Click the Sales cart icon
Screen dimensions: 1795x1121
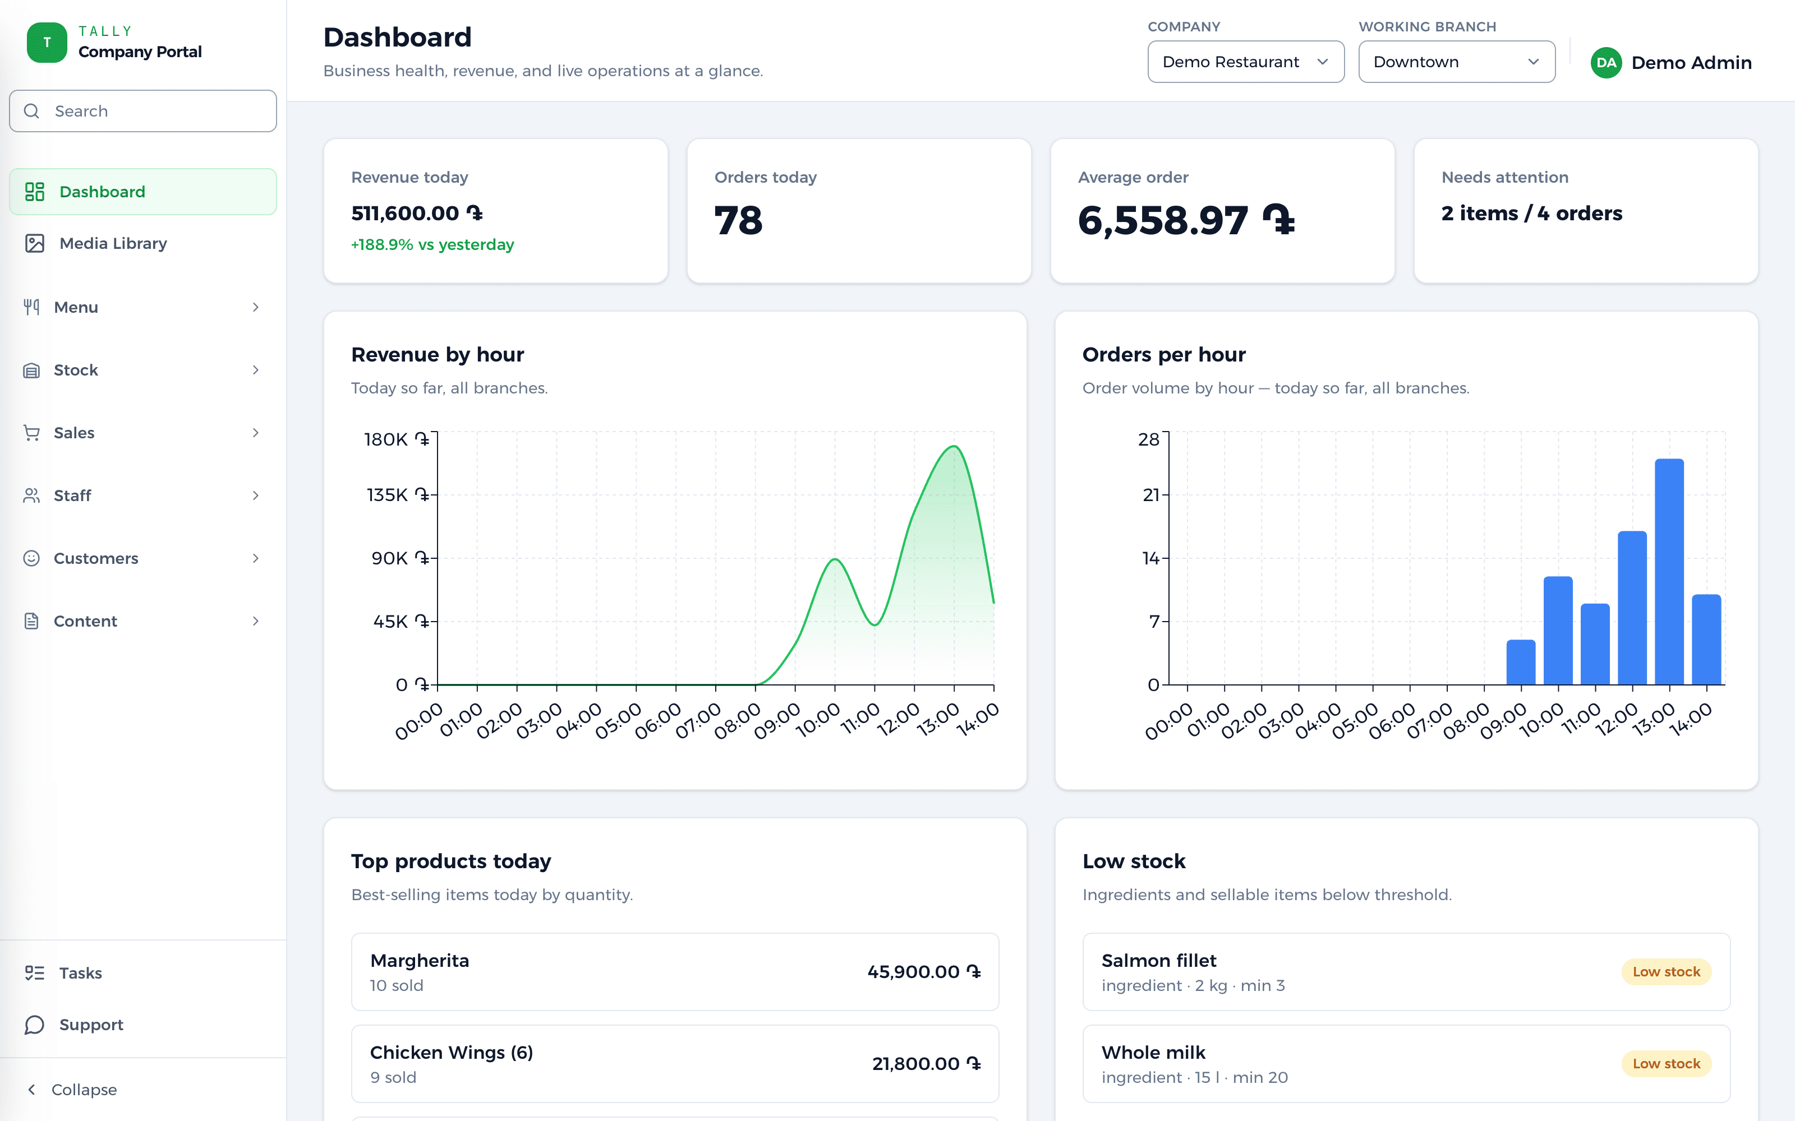[x=31, y=433]
